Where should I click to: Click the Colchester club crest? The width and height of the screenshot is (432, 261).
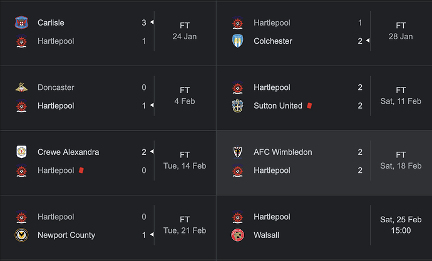(237, 41)
